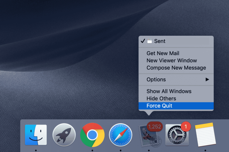Select the checked Sent window entry
The width and height of the screenshot is (229, 152).
[160, 41]
